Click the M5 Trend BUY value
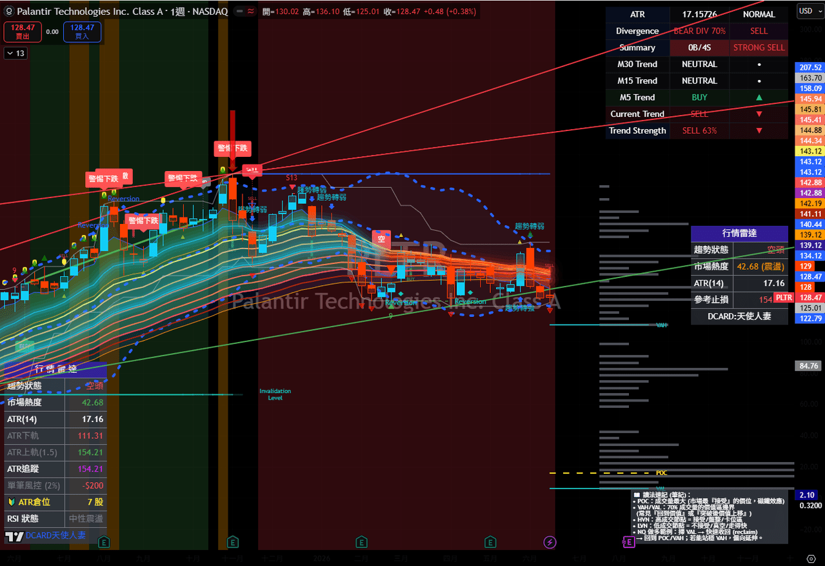The height and width of the screenshot is (566, 825). pos(700,97)
